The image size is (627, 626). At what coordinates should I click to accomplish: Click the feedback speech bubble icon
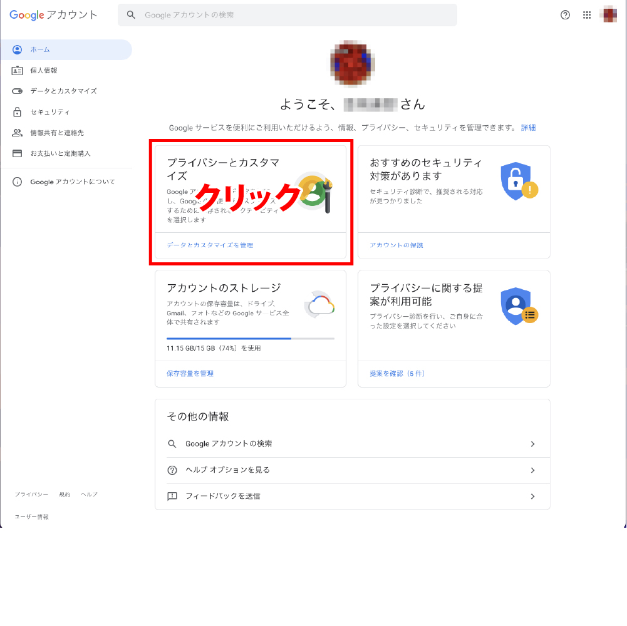pos(172,496)
